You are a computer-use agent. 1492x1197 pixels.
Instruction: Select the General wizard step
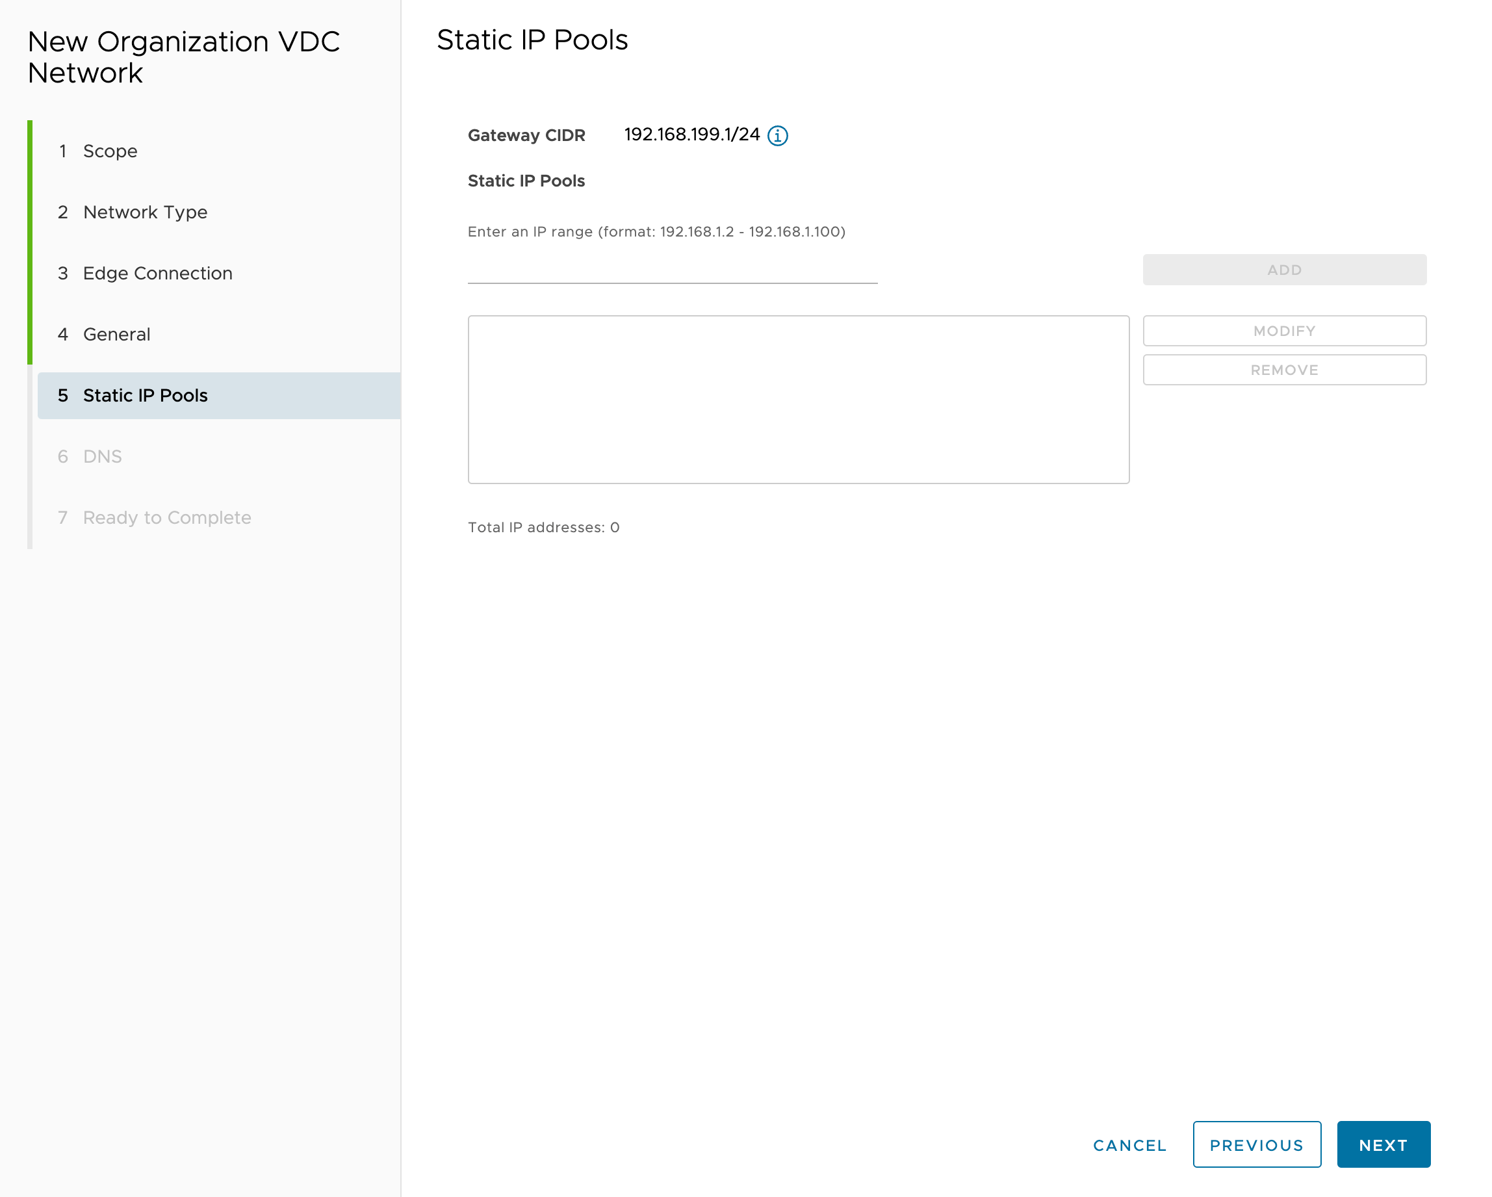click(x=116, y=333)
